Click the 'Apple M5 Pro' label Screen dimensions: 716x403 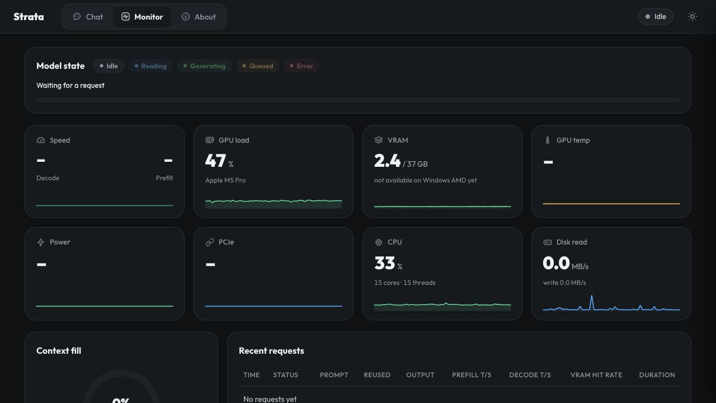pos(225,180)
